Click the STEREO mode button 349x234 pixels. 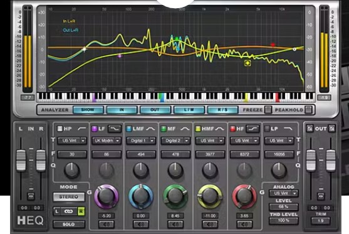[x=69, y=197]
